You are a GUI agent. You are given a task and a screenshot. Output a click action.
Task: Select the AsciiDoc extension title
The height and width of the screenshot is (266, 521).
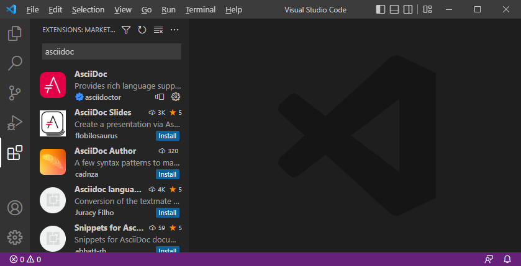point(91,74)
